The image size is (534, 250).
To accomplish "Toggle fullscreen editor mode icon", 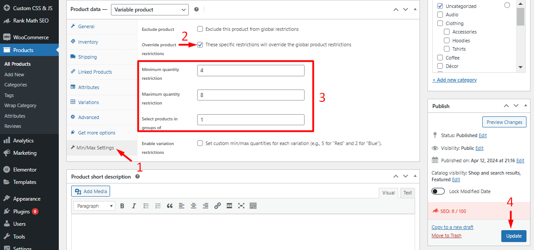I will [x=241, y=206].
